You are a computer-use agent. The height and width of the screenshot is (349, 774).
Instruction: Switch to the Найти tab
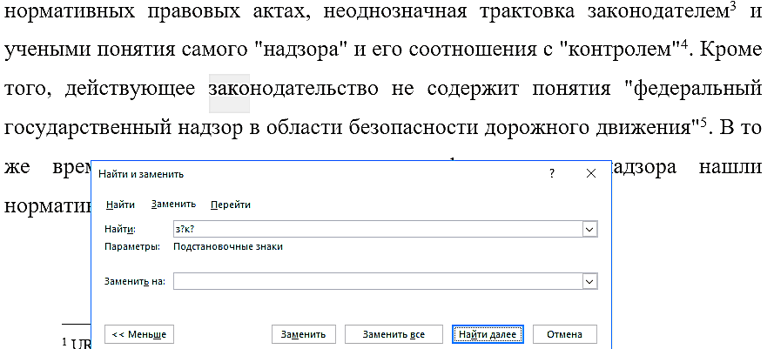coord(120,205)
